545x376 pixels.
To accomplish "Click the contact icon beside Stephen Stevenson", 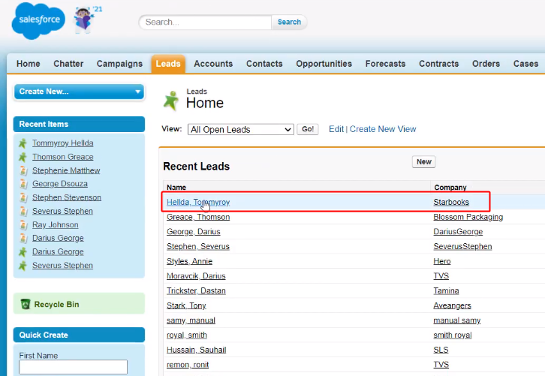I will (x=23, y=197).
